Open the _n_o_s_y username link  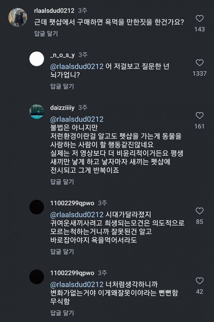click(x=62, y=55)
